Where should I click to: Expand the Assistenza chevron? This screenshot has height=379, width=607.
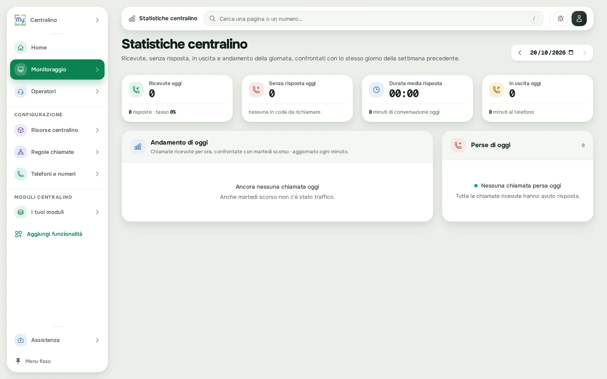(97, 340)
